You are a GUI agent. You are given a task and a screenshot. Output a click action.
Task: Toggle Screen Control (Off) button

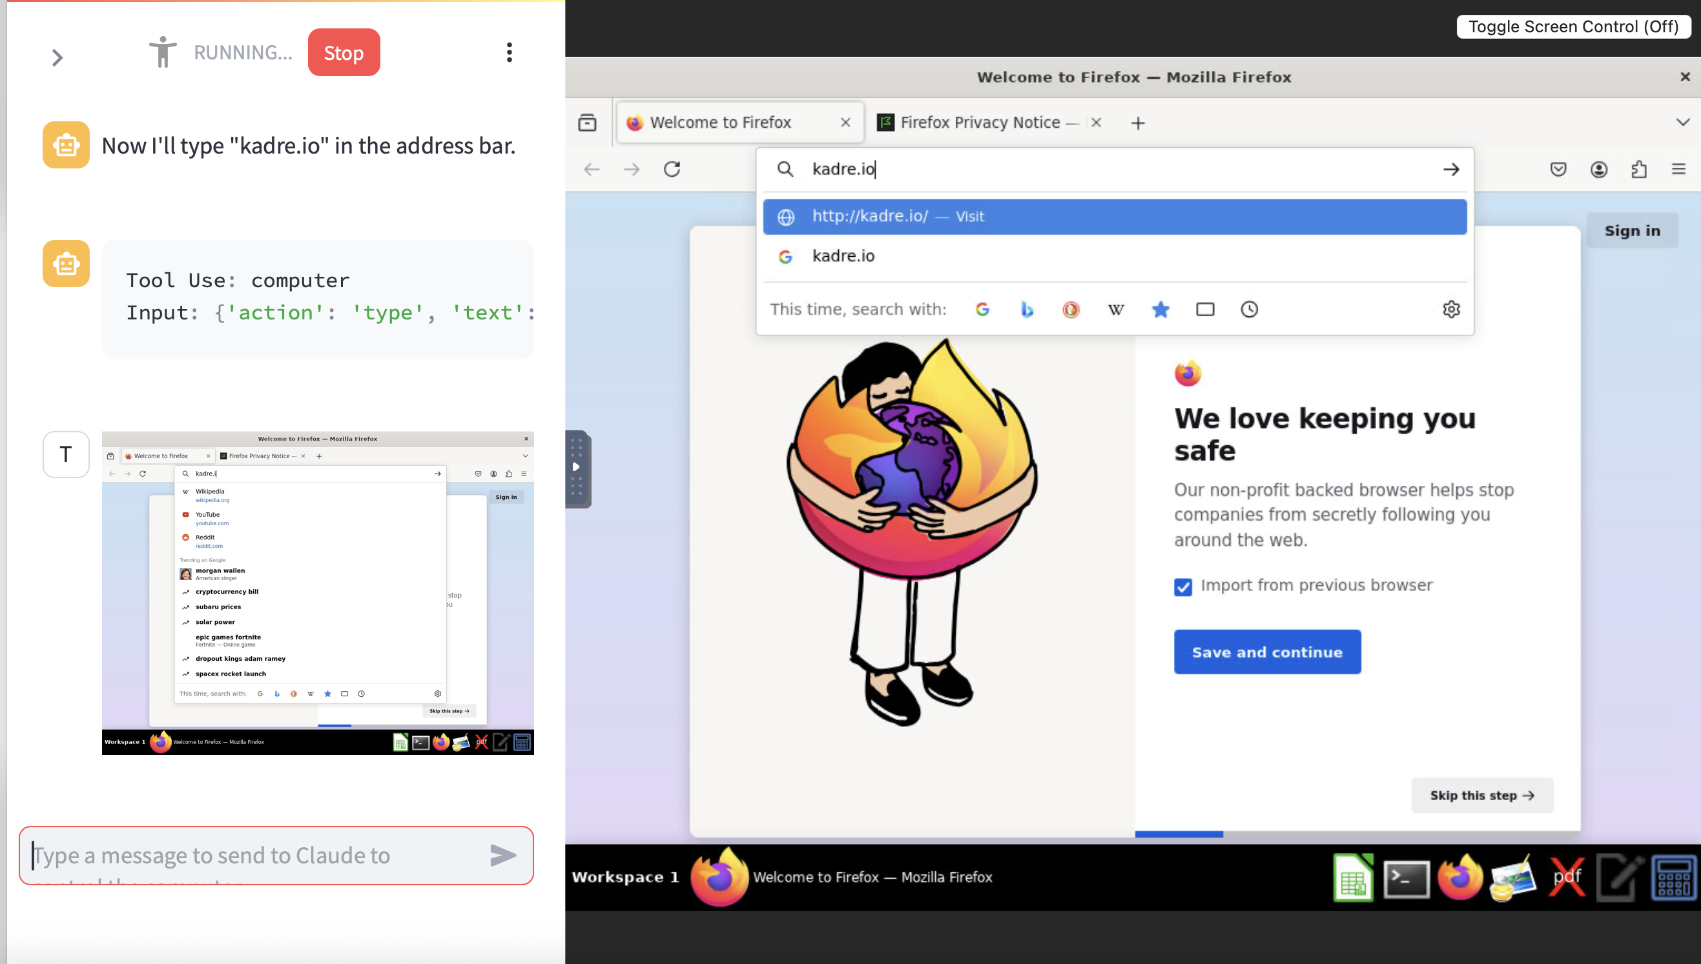click(1573, 26)
